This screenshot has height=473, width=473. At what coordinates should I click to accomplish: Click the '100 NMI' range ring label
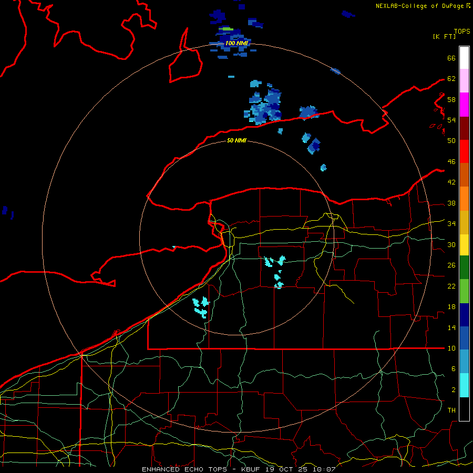click(x=236, y=43)
